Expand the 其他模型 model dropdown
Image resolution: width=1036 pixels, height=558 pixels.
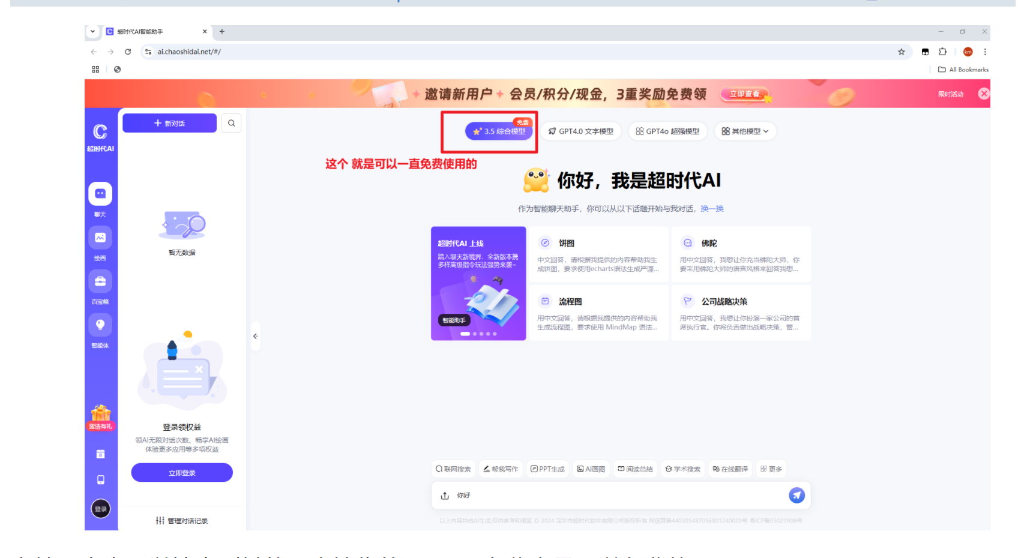pos(745,131)
